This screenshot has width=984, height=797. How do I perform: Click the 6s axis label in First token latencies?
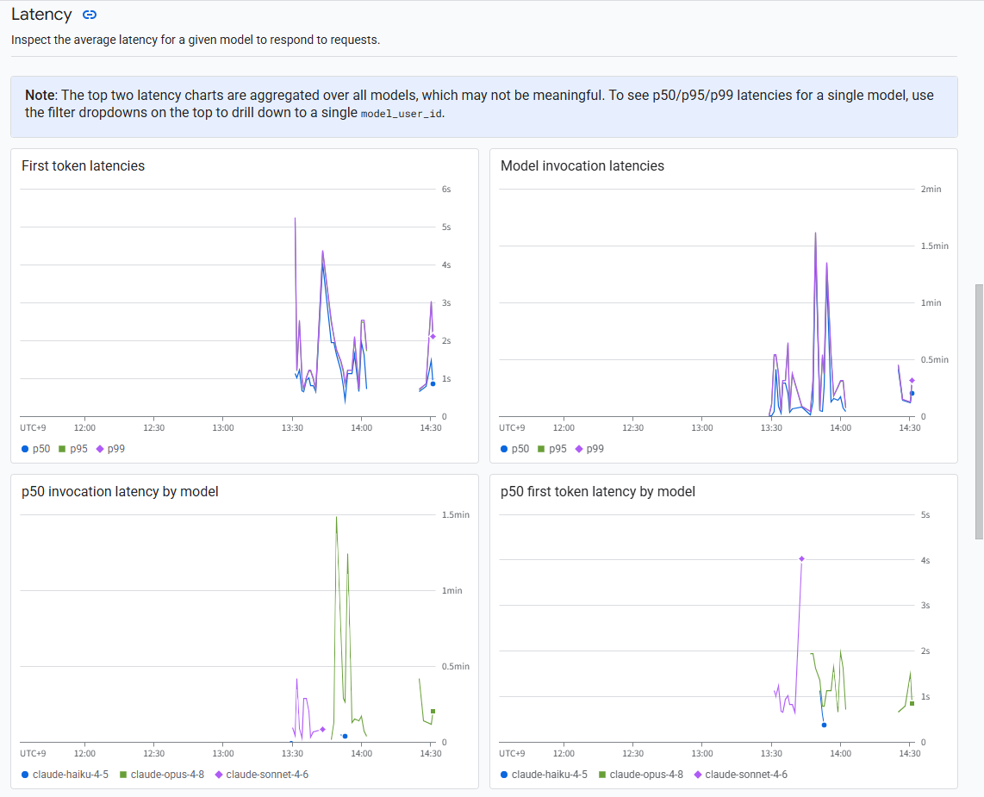pyautogui.click(x=446, y=189)
